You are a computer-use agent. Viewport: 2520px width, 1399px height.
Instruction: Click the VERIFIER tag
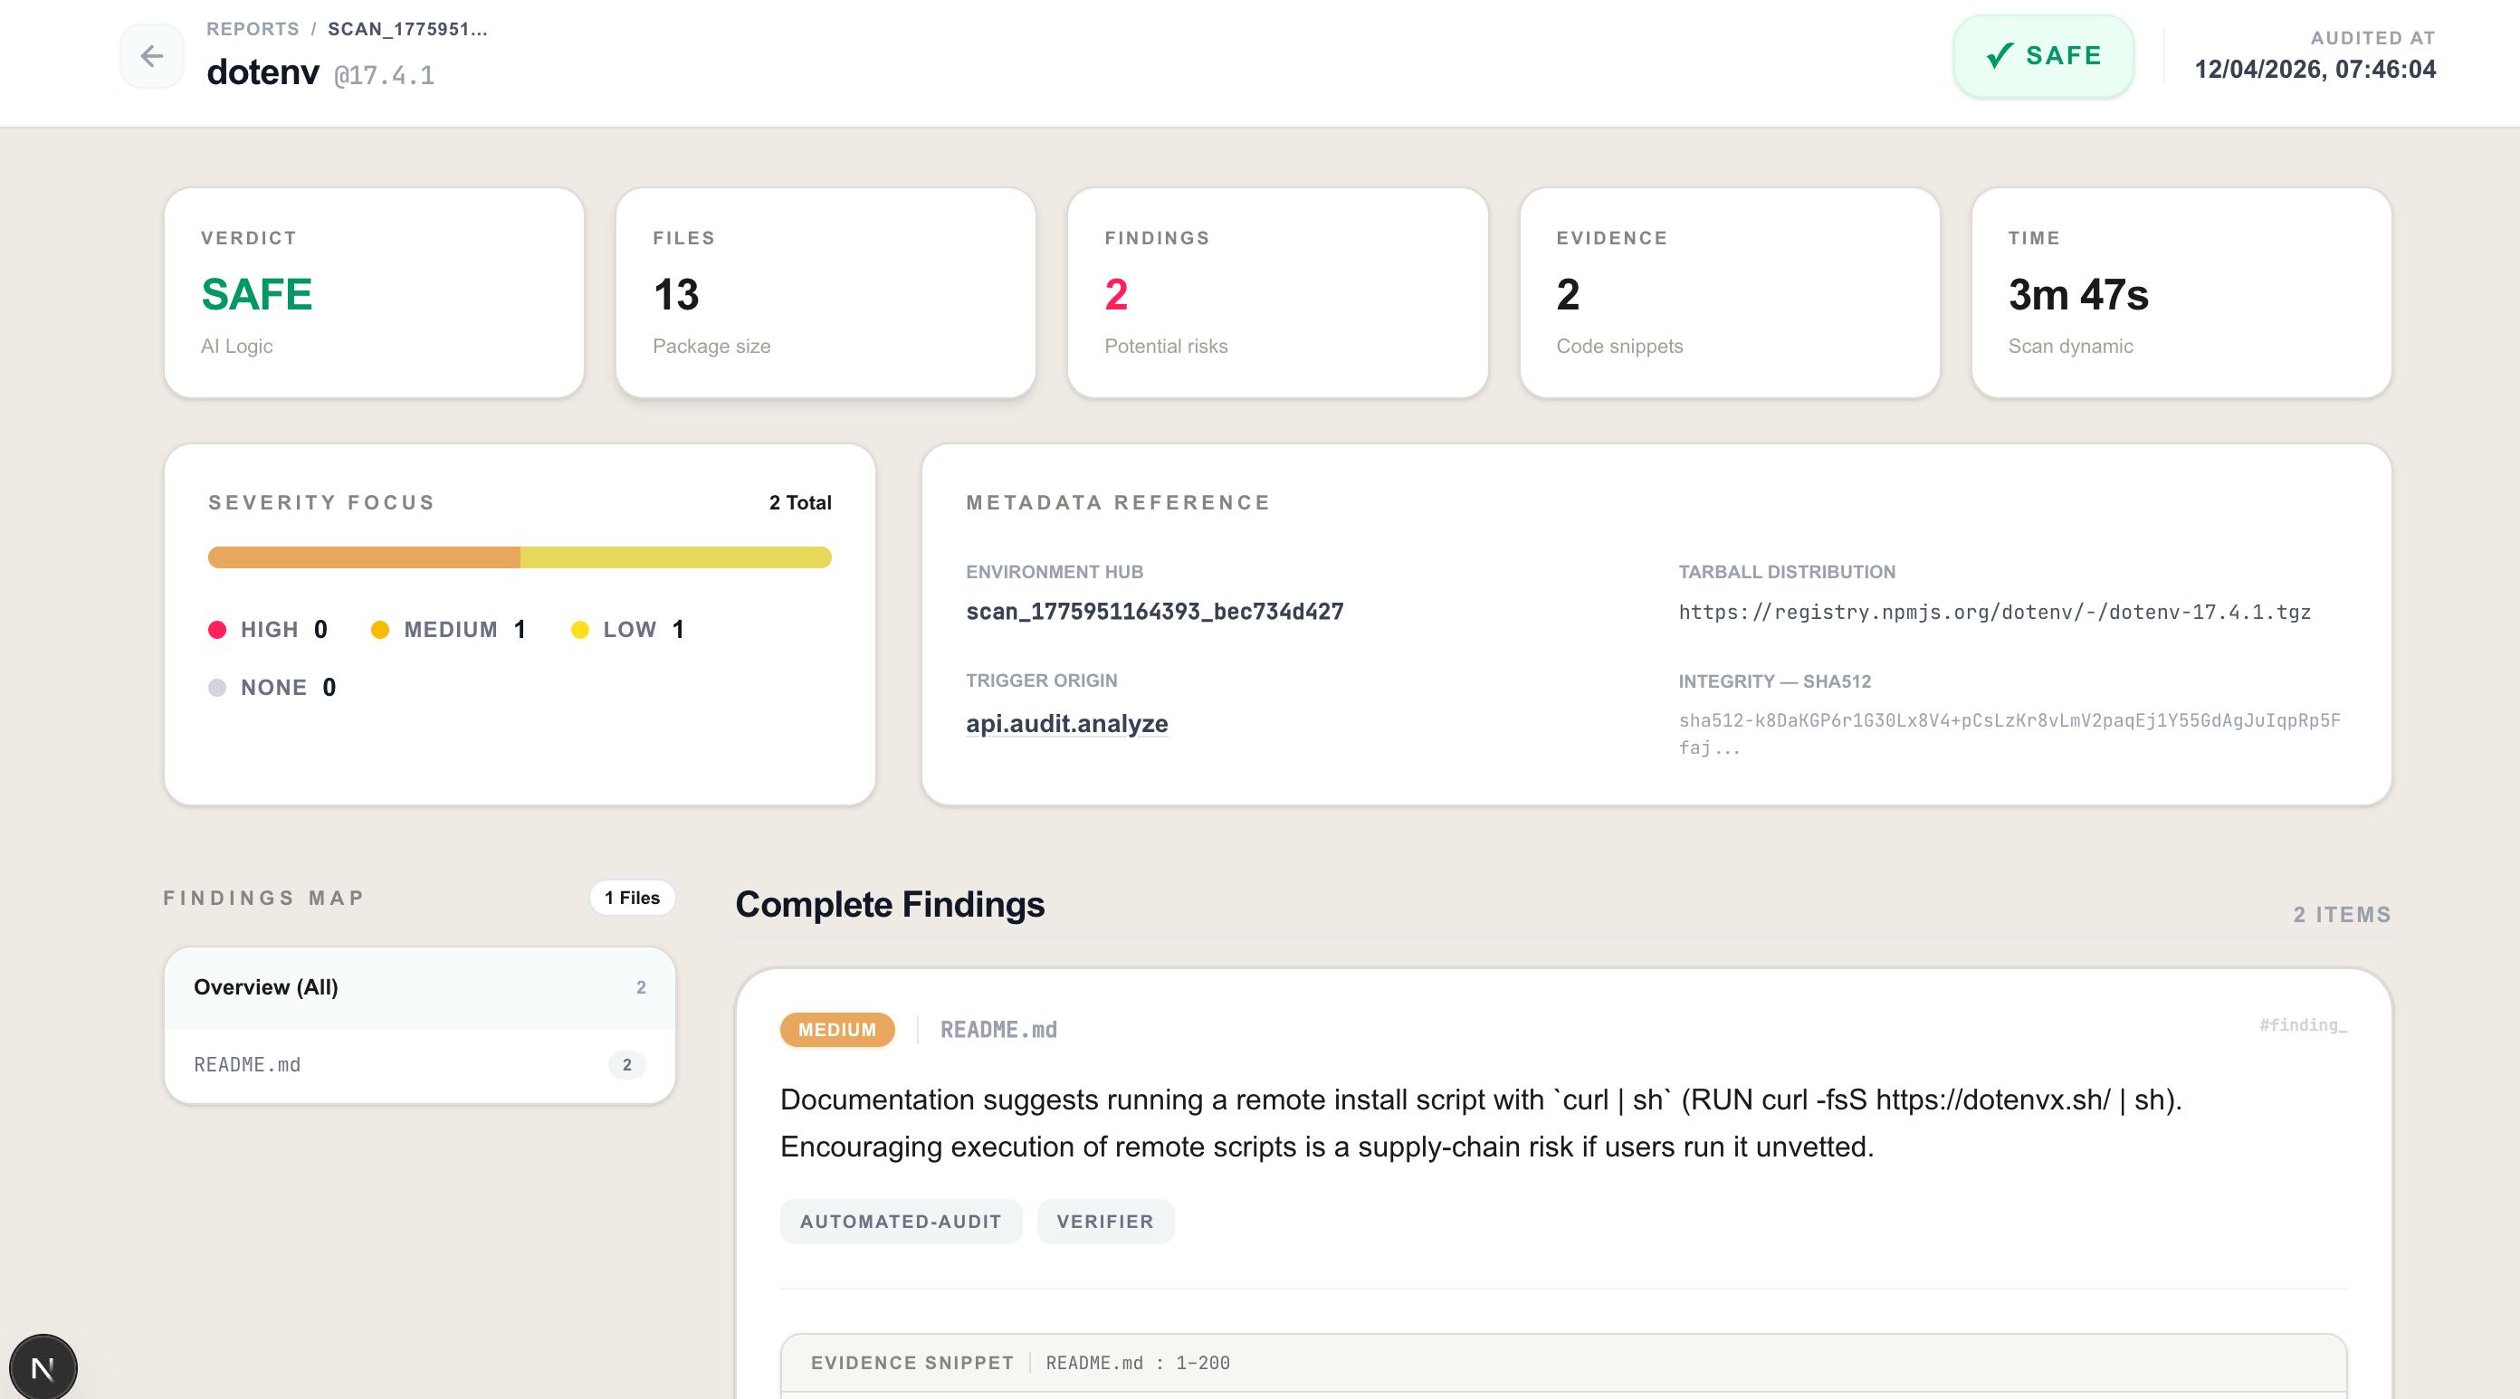(x=1104, y=1221)
